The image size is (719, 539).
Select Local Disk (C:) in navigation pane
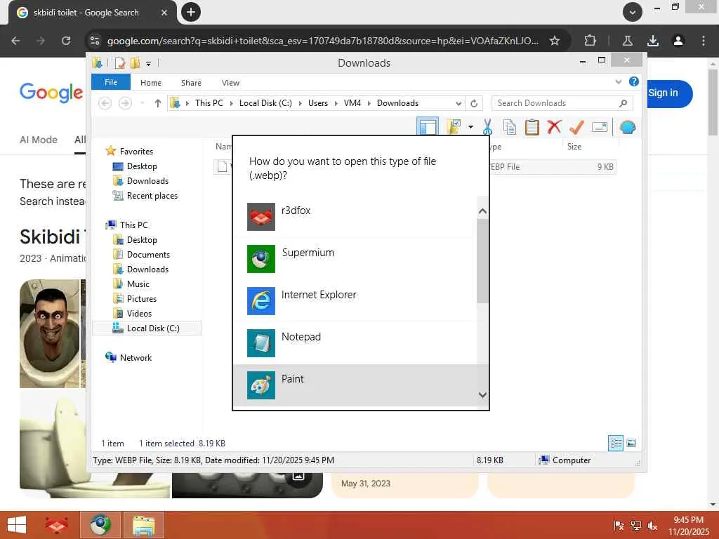147,328
